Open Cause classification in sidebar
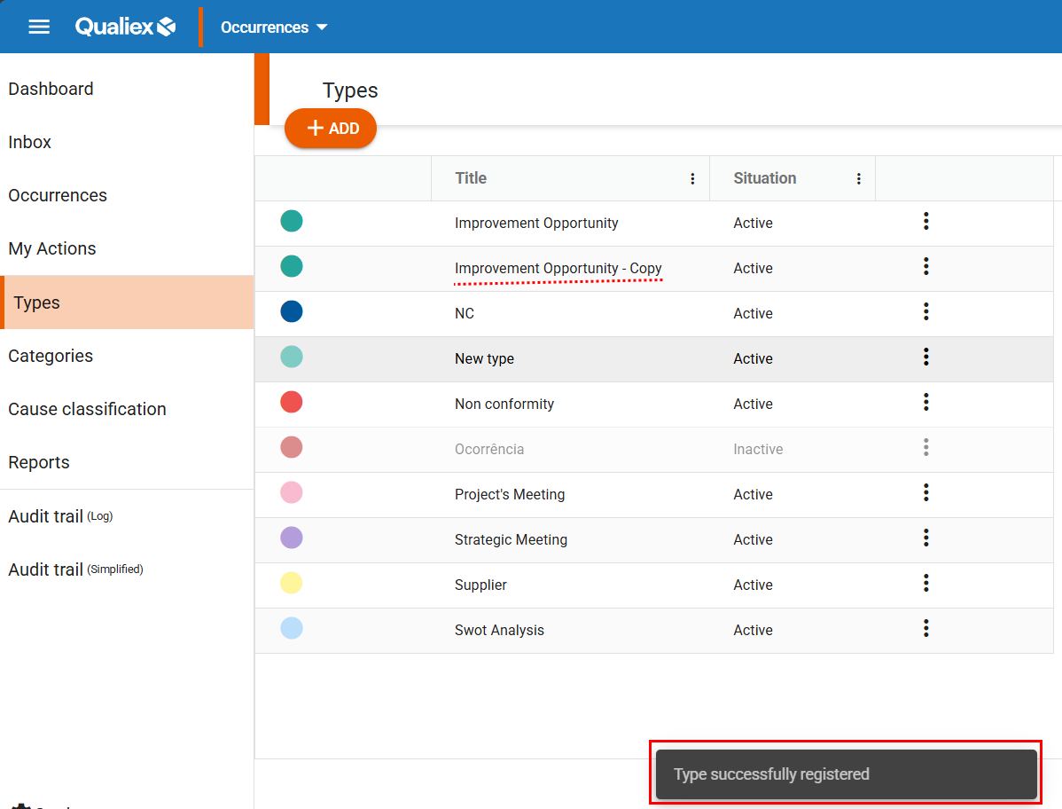 coord(87,409)
